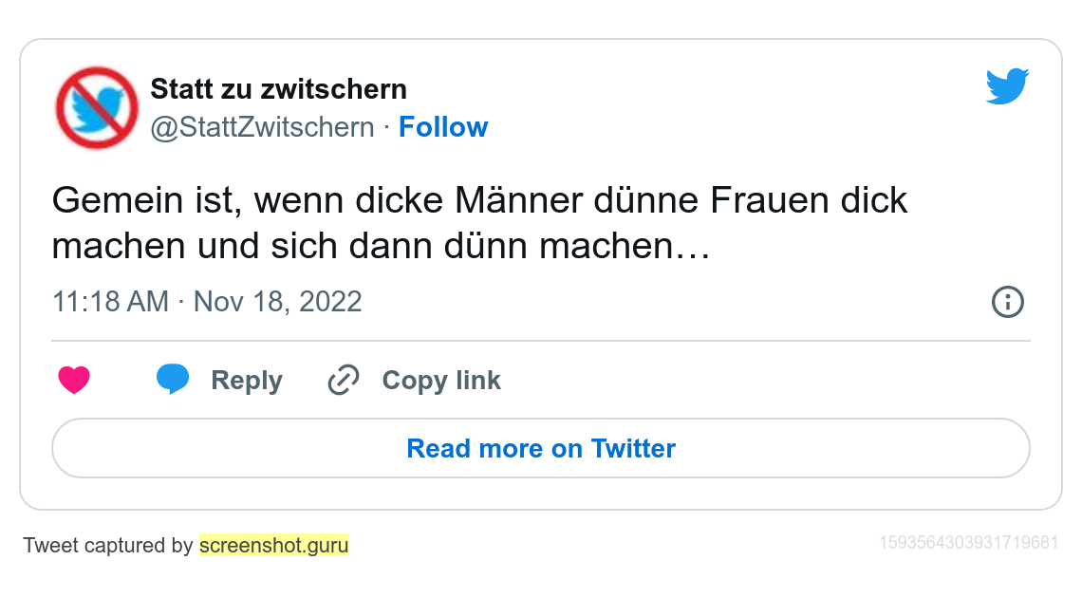Open the "Statt zu zwitschern" display name
This screenshot has height=598, width=1082.
[x=278, y=89]
